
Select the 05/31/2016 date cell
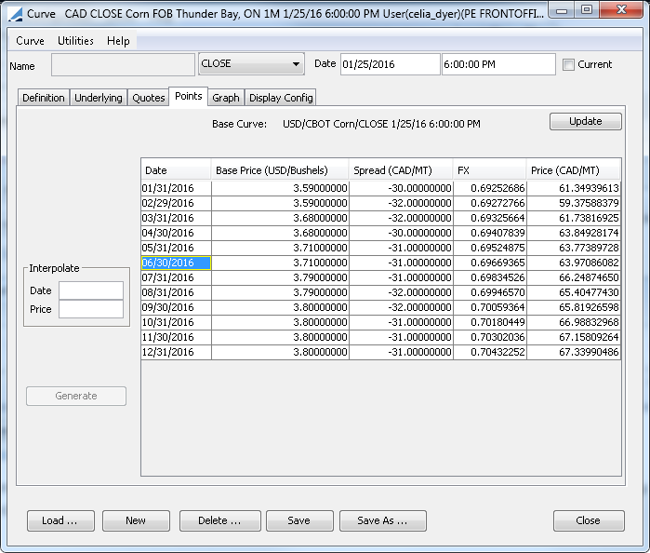click(176, 248)
